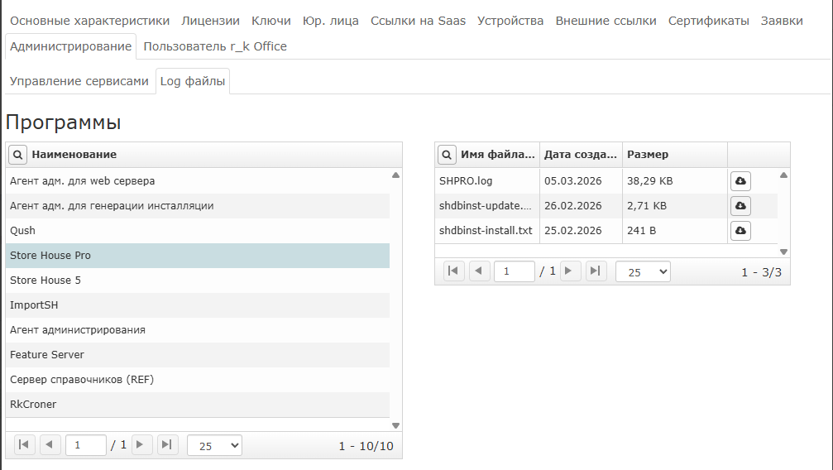The width and height of the screenshot is (833, 470).
Task: Go to next page of files list
Action: pyautogui.click(x=571, y=271)
